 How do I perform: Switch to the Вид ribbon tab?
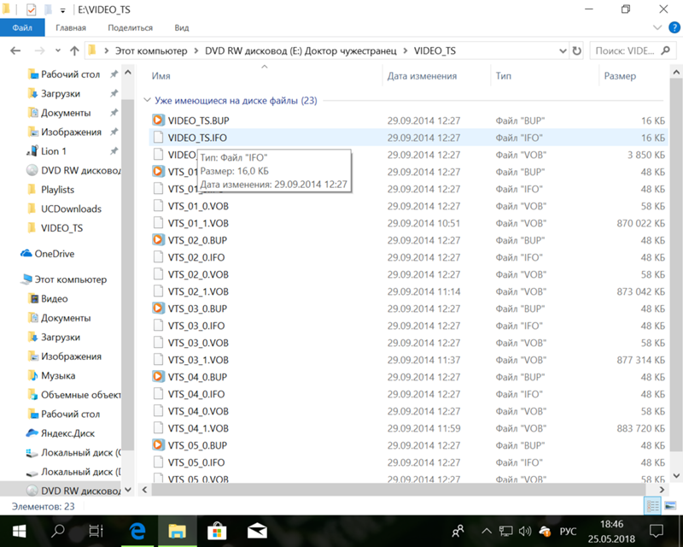click(182, 27)
